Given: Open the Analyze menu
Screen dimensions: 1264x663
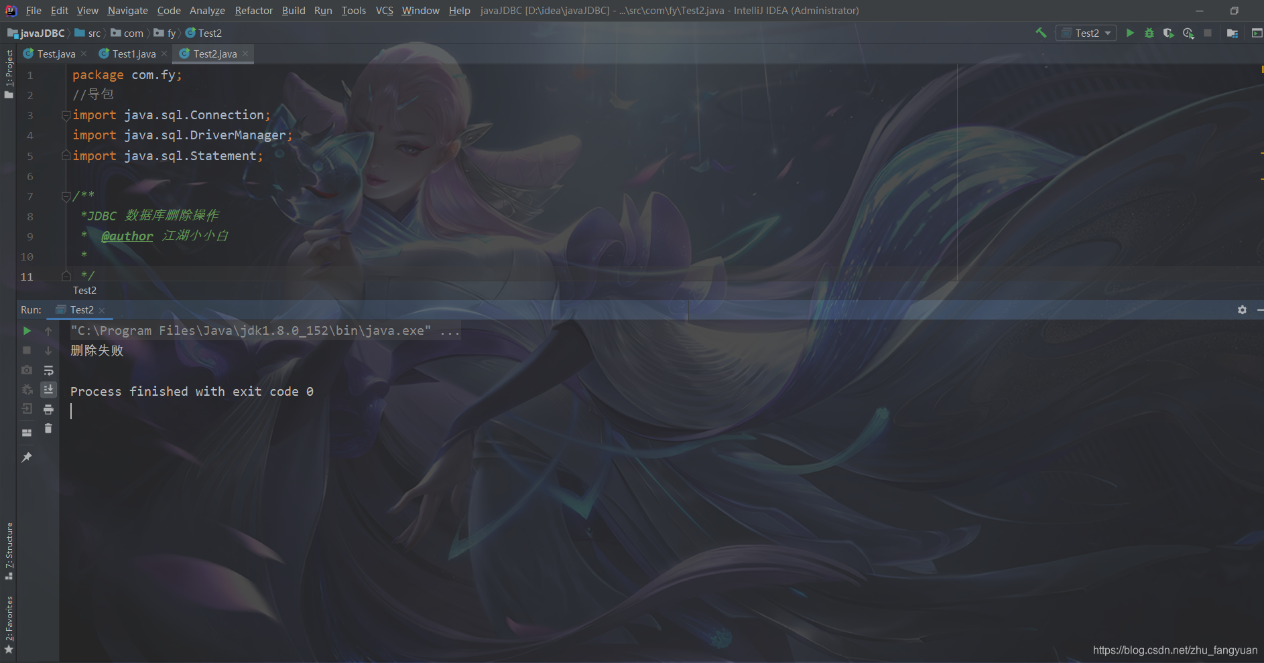Looking at the screenshot, I should [x=207, y=11].
